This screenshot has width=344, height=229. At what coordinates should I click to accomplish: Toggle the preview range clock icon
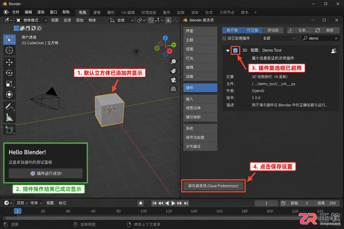[x=283, y=203]
